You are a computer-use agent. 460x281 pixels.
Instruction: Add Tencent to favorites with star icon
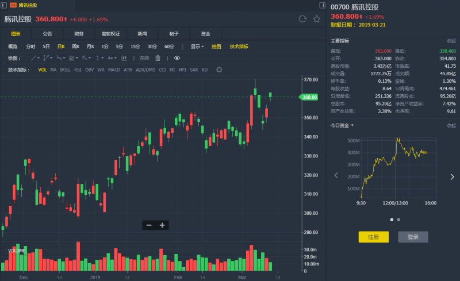point(317,19)
